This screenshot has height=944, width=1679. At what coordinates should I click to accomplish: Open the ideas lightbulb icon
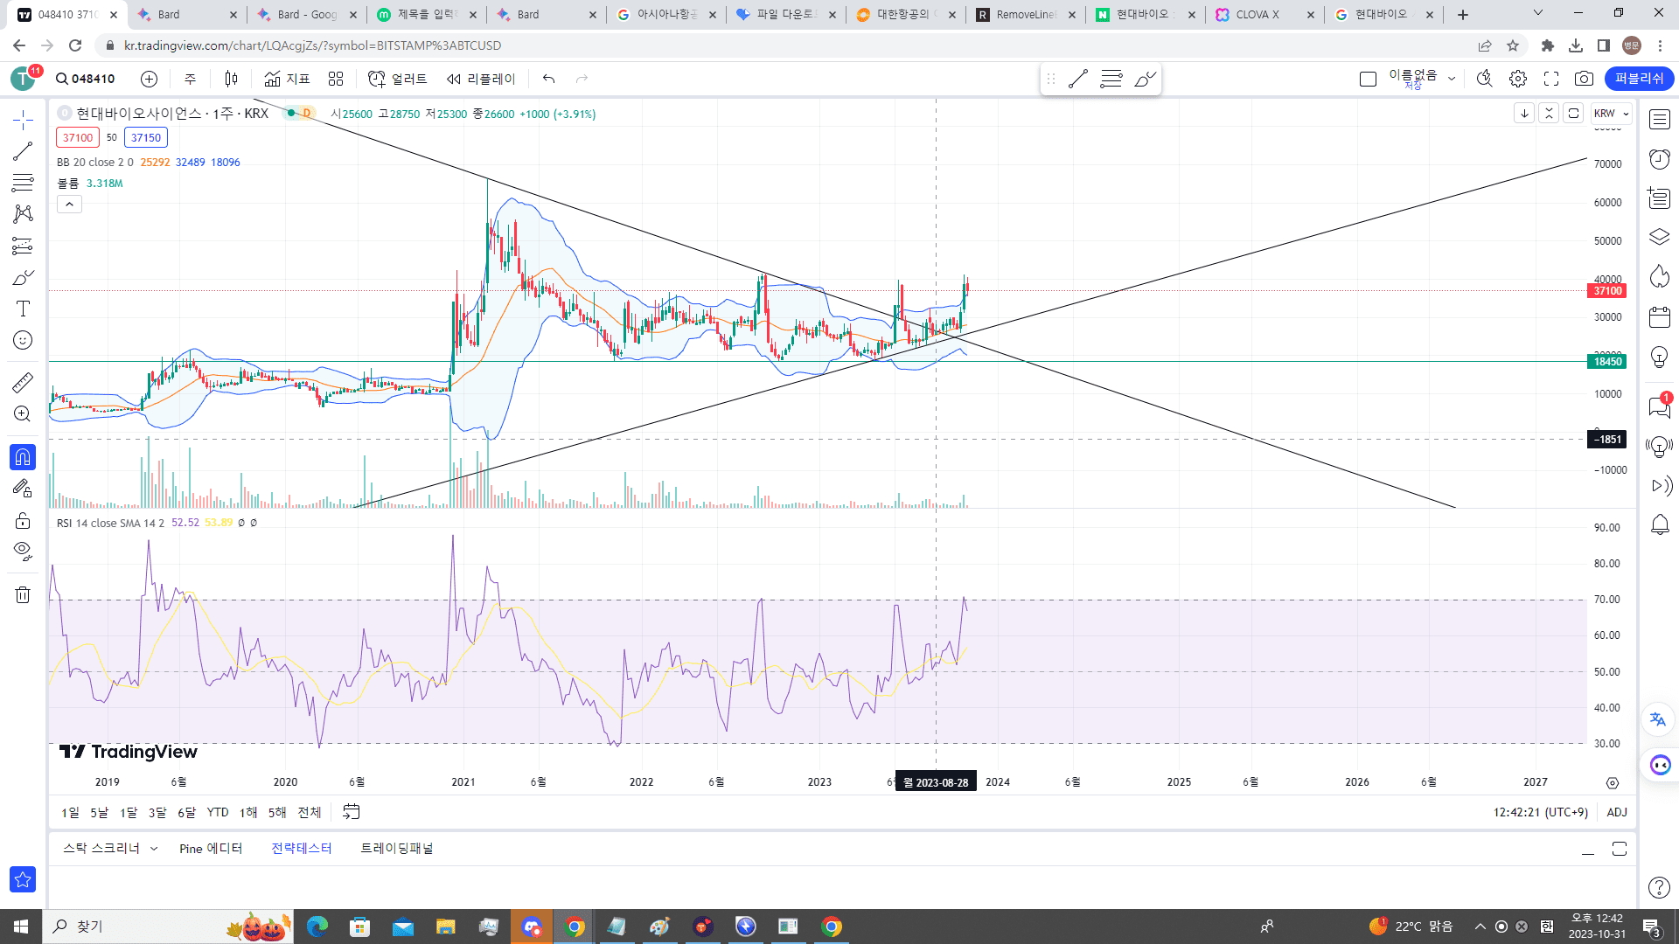[1660, 357]
